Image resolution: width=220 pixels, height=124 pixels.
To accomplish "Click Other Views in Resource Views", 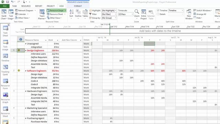I will (54, 18).
